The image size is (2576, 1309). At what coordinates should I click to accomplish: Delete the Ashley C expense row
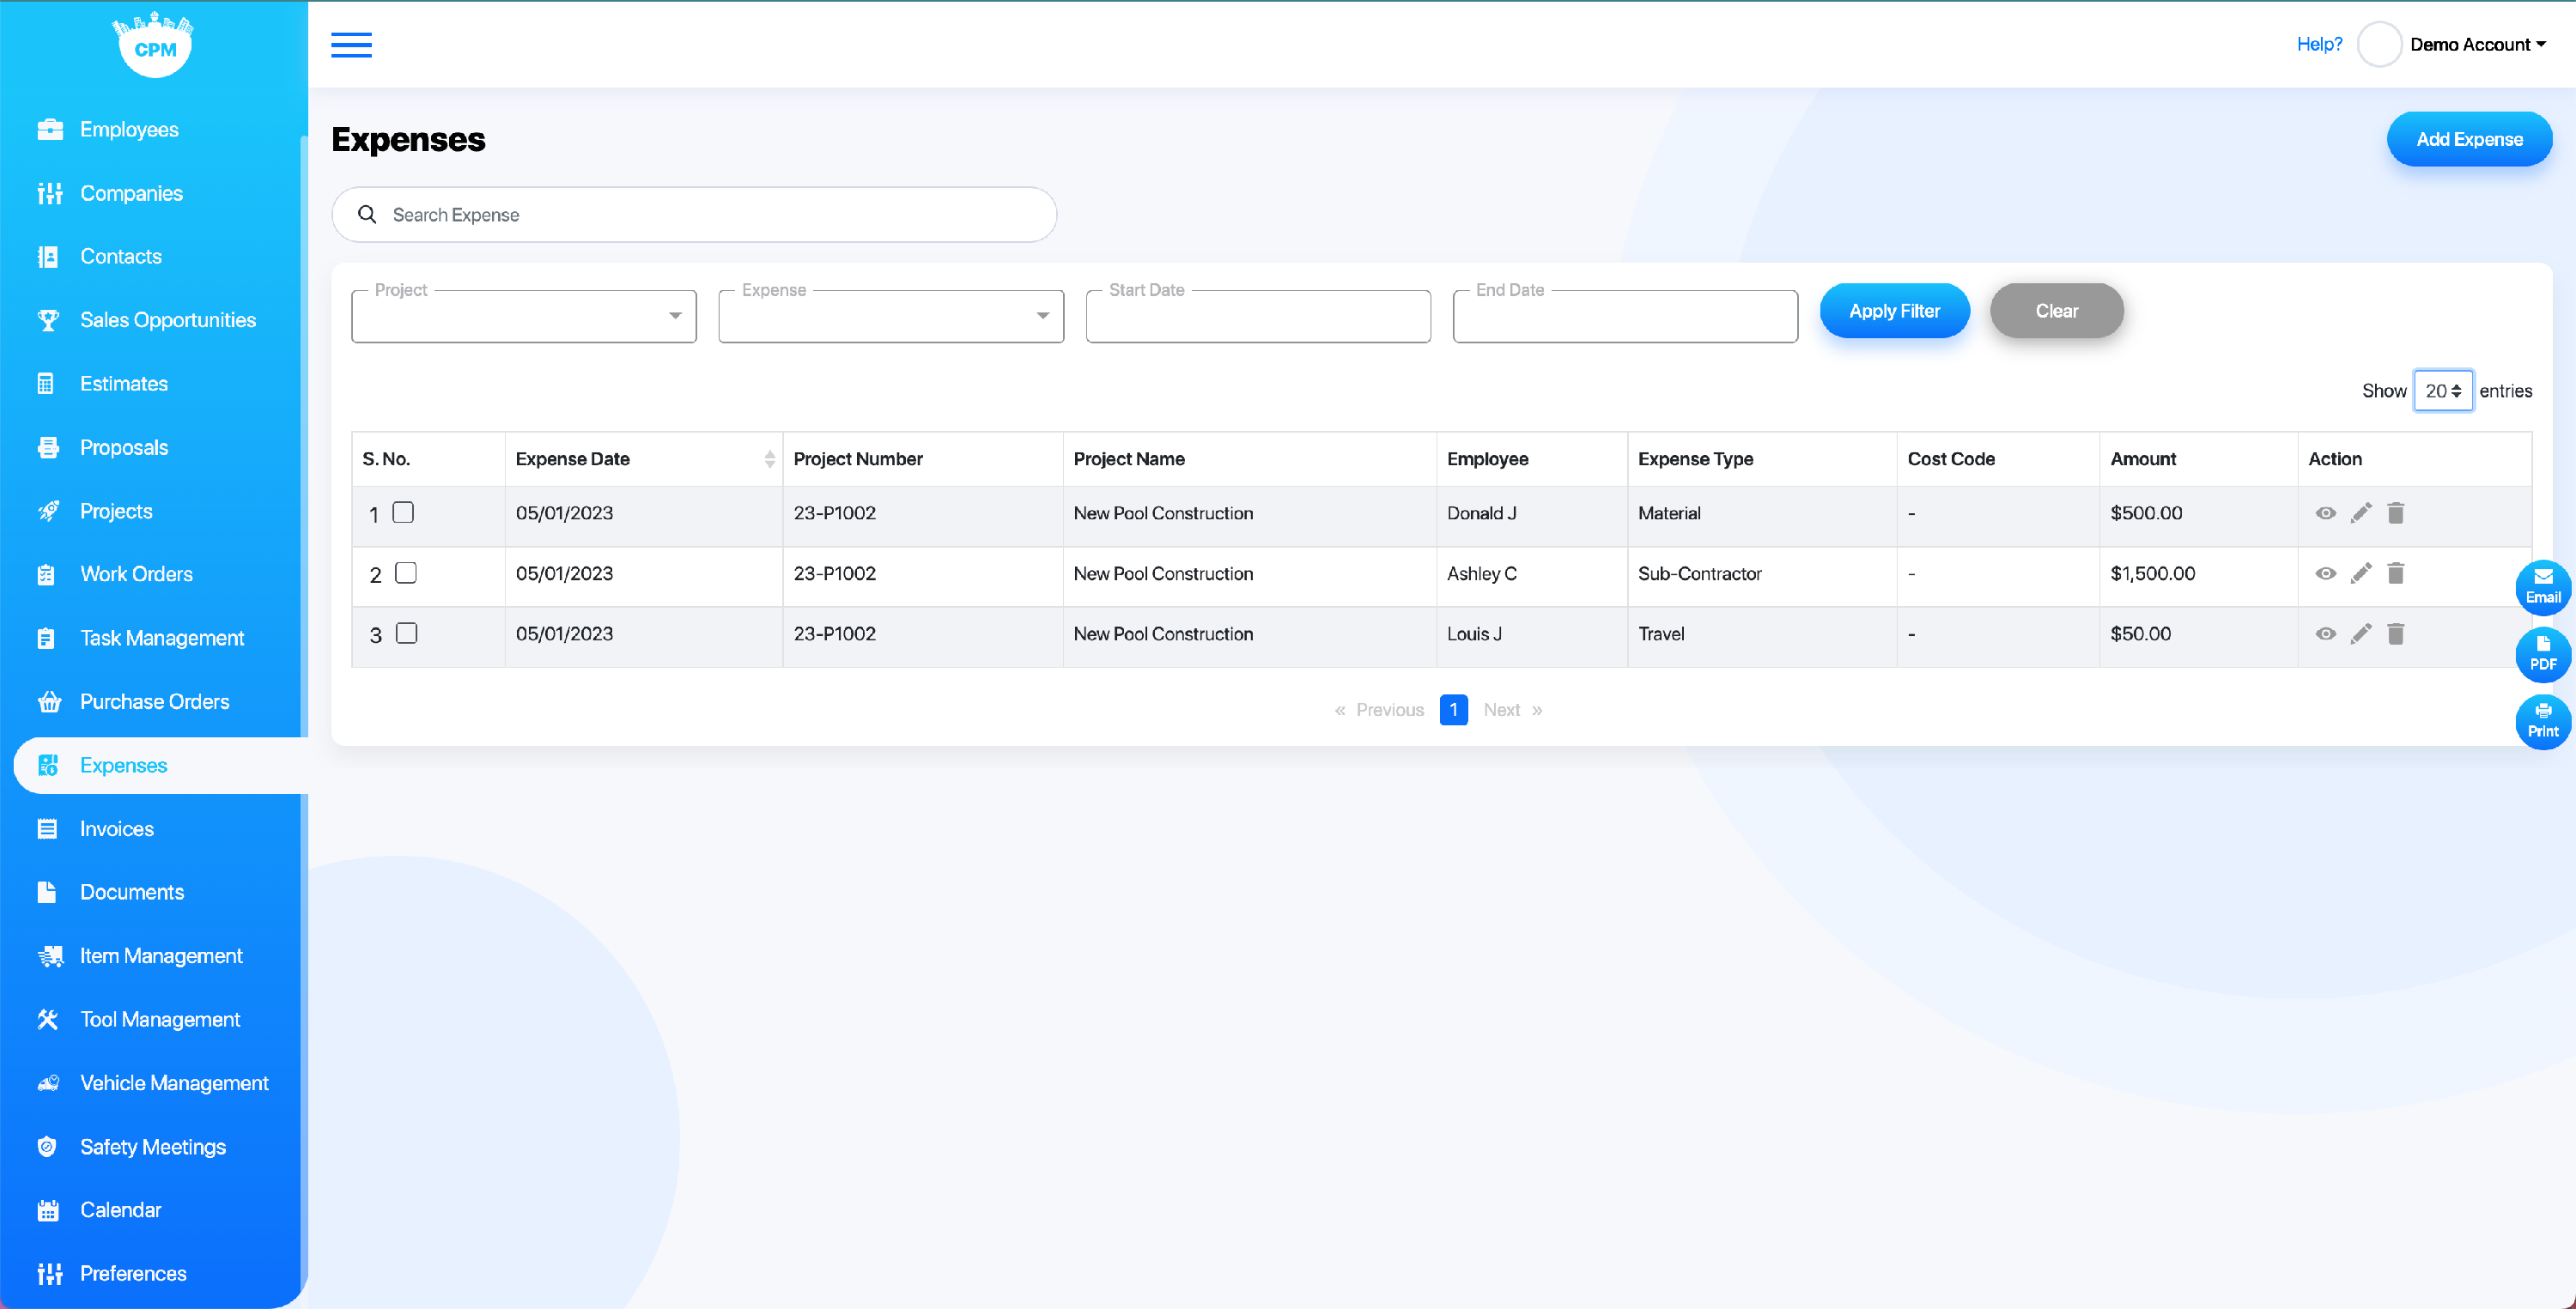click(x=2396, y=573)
